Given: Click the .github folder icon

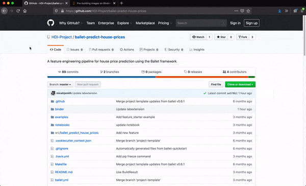Looking at the screenshot, I should pos(53,101).
